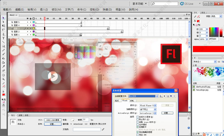Open the 視窗(W) menu
This screenshot has width=224, height=136.
click(x=120, y=10)
